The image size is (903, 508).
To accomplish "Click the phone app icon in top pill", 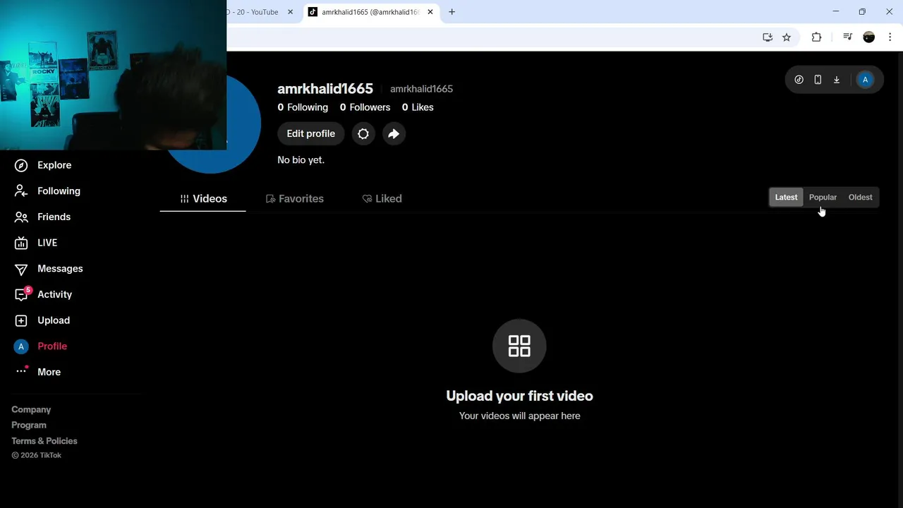I will (x=818, y=80).
